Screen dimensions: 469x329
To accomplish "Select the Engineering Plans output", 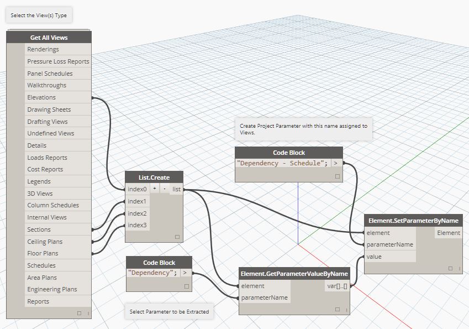I will (x=58, y=289).
